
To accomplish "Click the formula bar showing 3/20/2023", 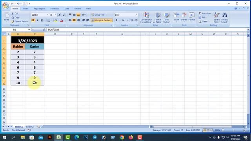I will tap(146, 30).
